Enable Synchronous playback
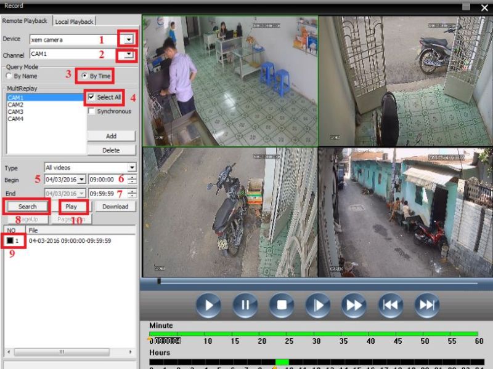 tap(91, 111)
